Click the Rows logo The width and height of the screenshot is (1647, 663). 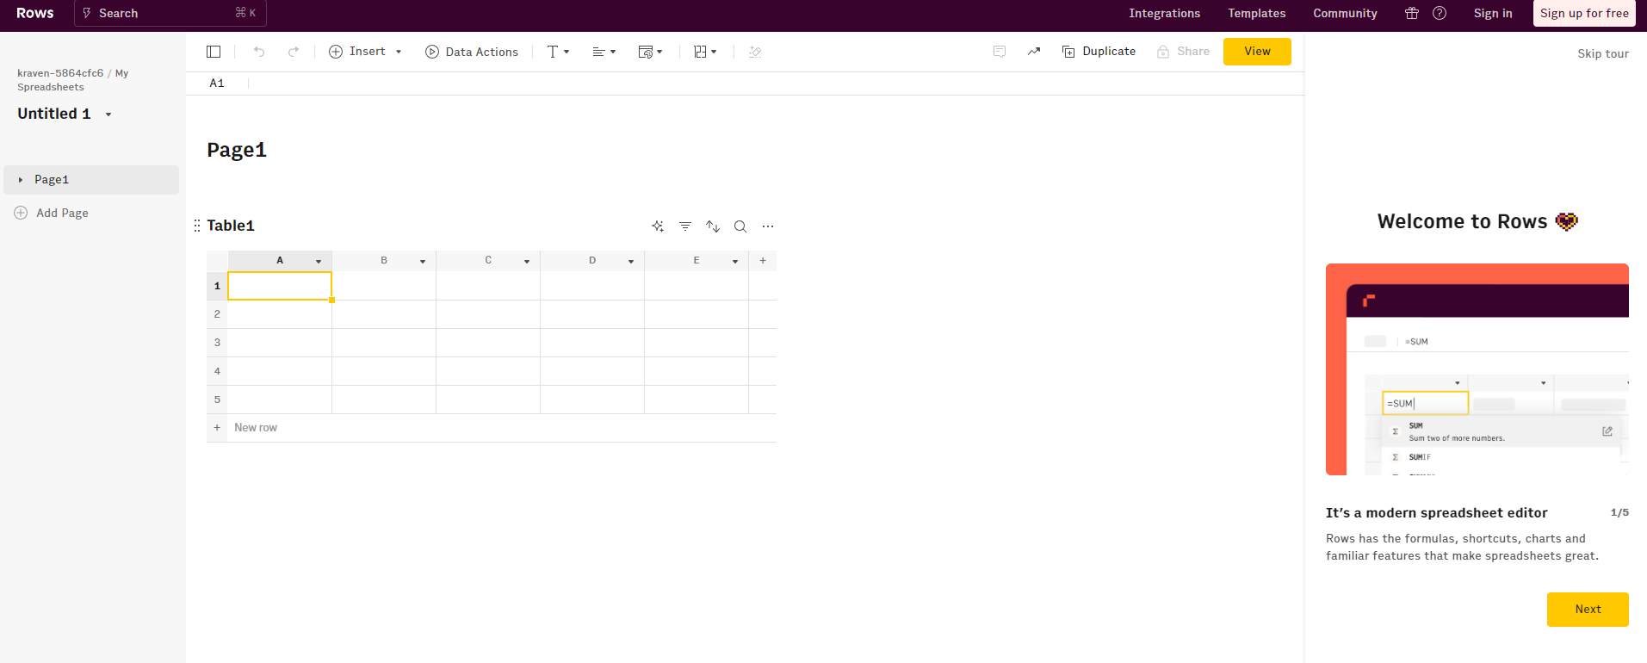tap(35, 13)
